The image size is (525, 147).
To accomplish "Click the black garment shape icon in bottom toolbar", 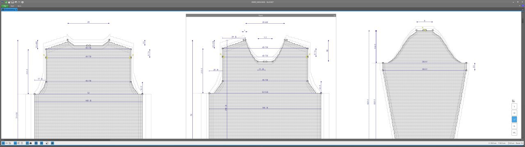I will tap(31, 143).
